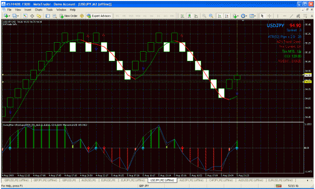
Task: Select the trendline drawing tool
Action: [x=291, y=16]
